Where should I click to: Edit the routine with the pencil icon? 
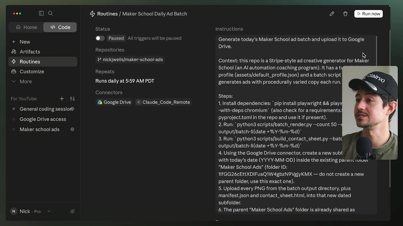[332, 14]
